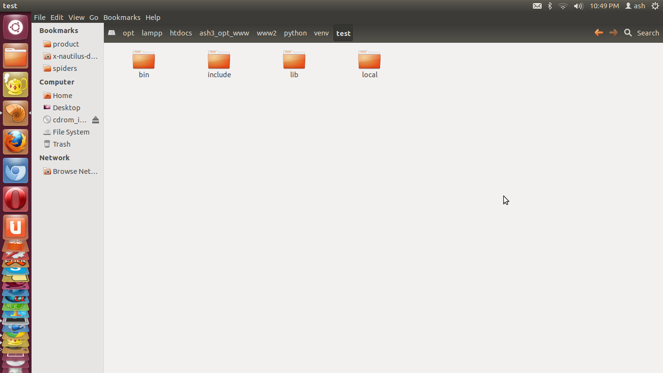Open the Bookmarks menu
663x373 pixels.
coord(122,17)
